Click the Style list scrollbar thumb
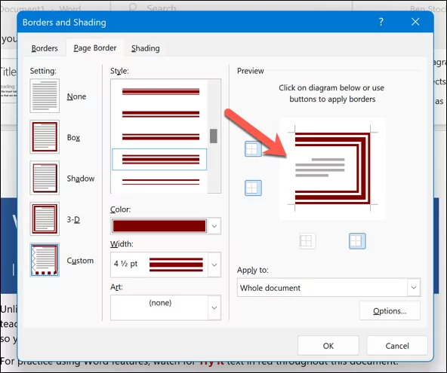The width and height of the screenshot is (447, 373). (x=214, y=136)
